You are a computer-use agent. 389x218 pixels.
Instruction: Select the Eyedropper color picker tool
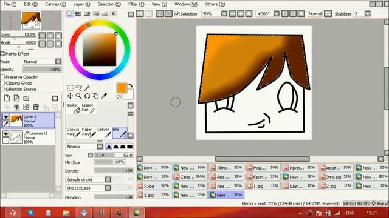click(104, 96)
